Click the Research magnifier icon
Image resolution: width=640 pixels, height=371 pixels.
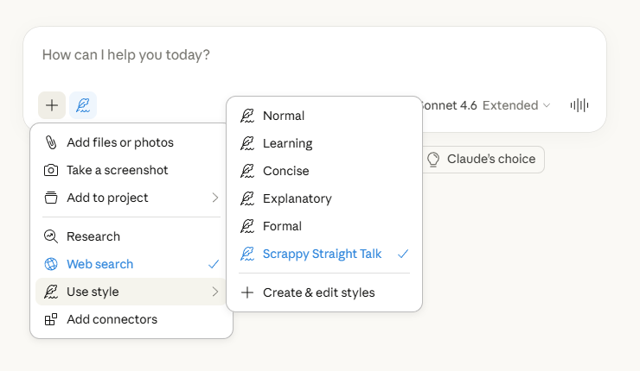51,236
